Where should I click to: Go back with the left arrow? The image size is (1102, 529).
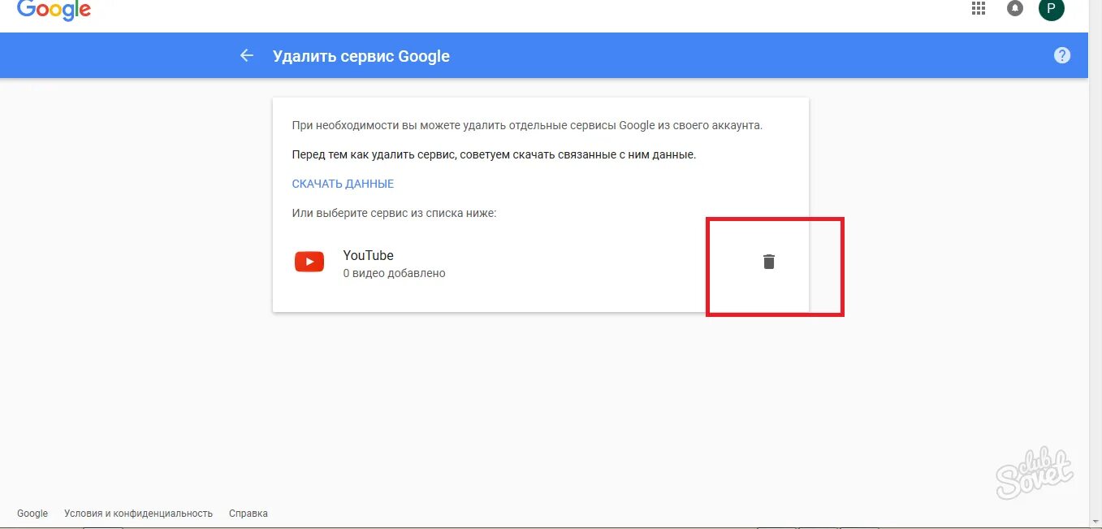pyautogui.click(x=247, y=55)
